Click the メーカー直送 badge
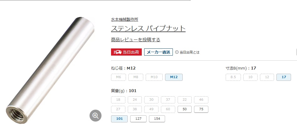297x126 pixels. pos(158,52)
